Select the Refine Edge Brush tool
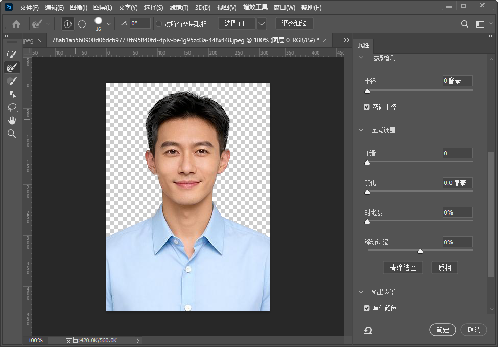 [x=12, y=67]
